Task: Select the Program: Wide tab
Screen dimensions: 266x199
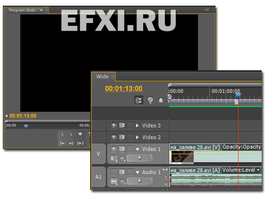Action: tap(22, 10)
